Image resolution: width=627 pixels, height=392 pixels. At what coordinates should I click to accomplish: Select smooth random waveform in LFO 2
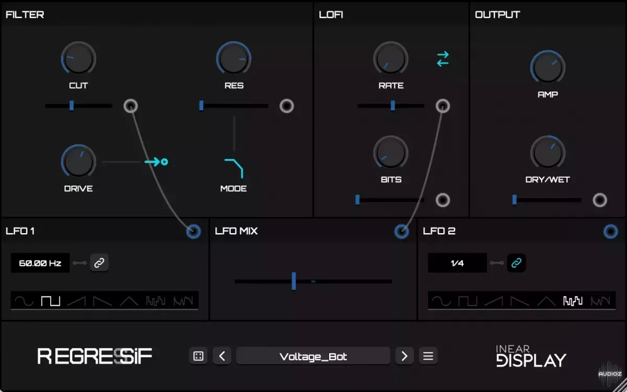coord(600,301)
